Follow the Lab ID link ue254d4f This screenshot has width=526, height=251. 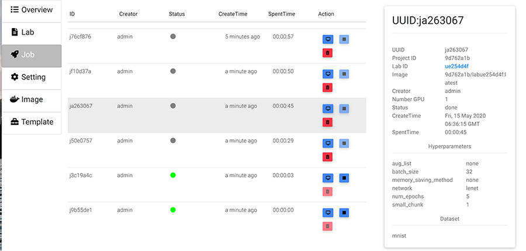point(456,67)
